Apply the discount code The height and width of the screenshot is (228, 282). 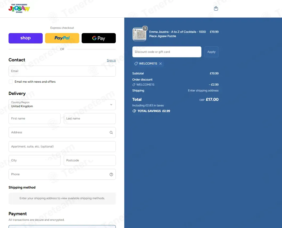[x=211, y=52]
